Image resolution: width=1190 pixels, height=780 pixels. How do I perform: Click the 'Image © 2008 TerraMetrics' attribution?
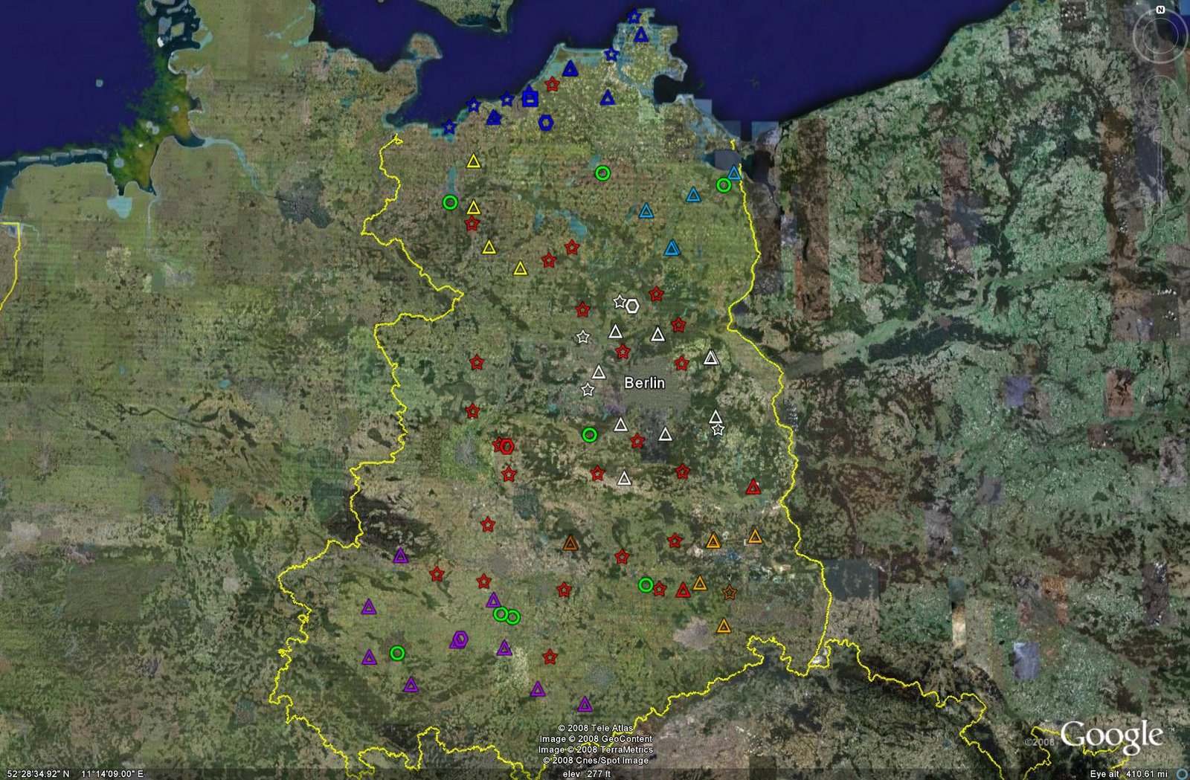pos(596,750)
